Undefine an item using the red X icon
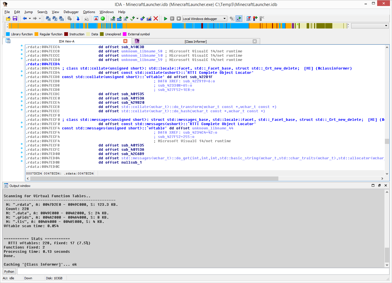The height and width of the screenshot is (283, 392). 155,19
